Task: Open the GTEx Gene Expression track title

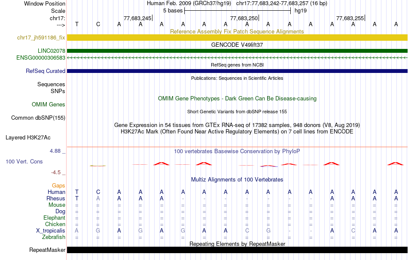Action: 237,125
